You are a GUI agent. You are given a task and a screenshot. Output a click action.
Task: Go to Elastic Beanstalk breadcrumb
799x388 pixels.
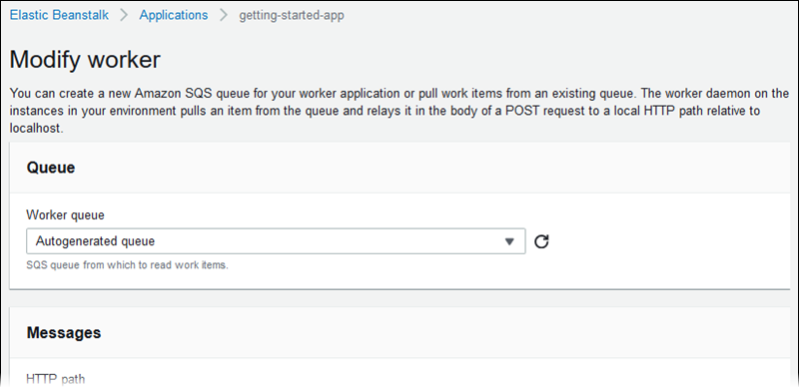point(59,15)
